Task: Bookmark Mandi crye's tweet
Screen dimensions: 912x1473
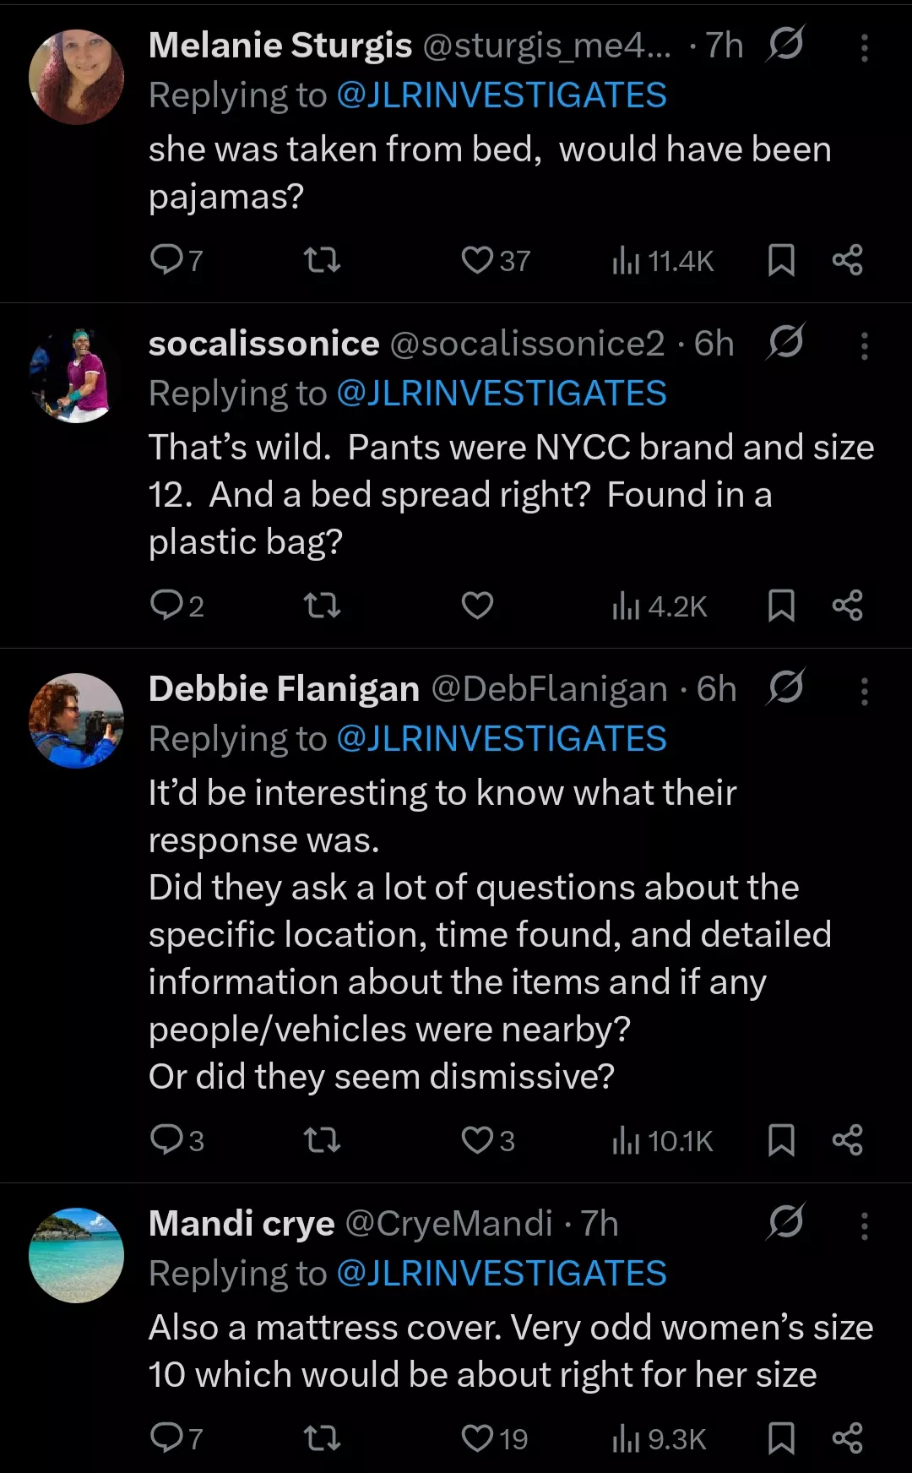Action: point(781,1438)
